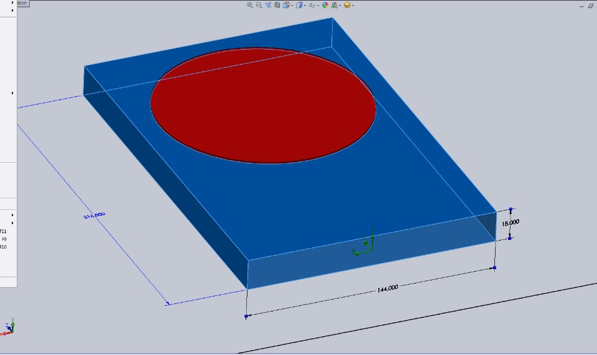Click the Hide/Show Items glasses icon

pyautogui.click(x=312, y=6)
